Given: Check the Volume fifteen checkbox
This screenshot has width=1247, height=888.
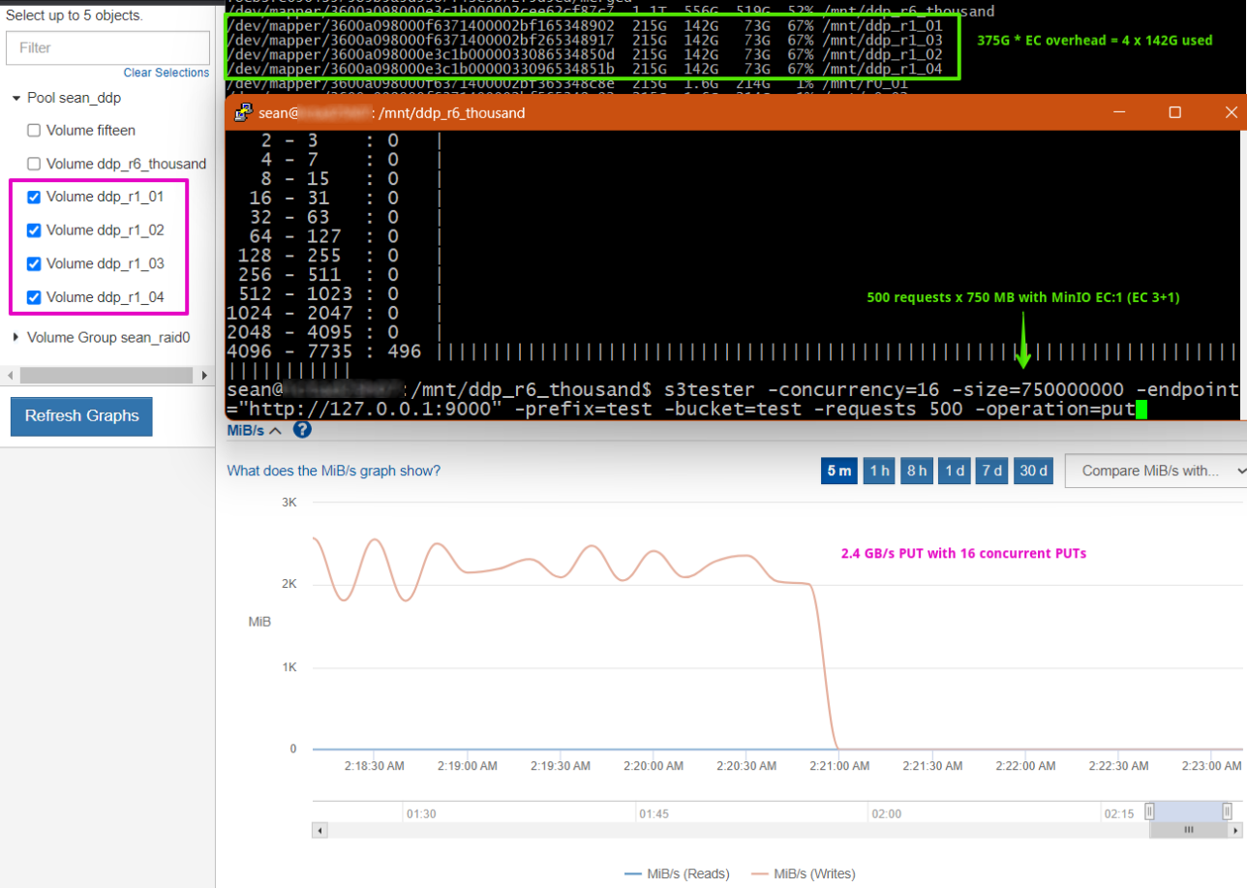Looking at the screenshot, I should (x=34, y=130).
